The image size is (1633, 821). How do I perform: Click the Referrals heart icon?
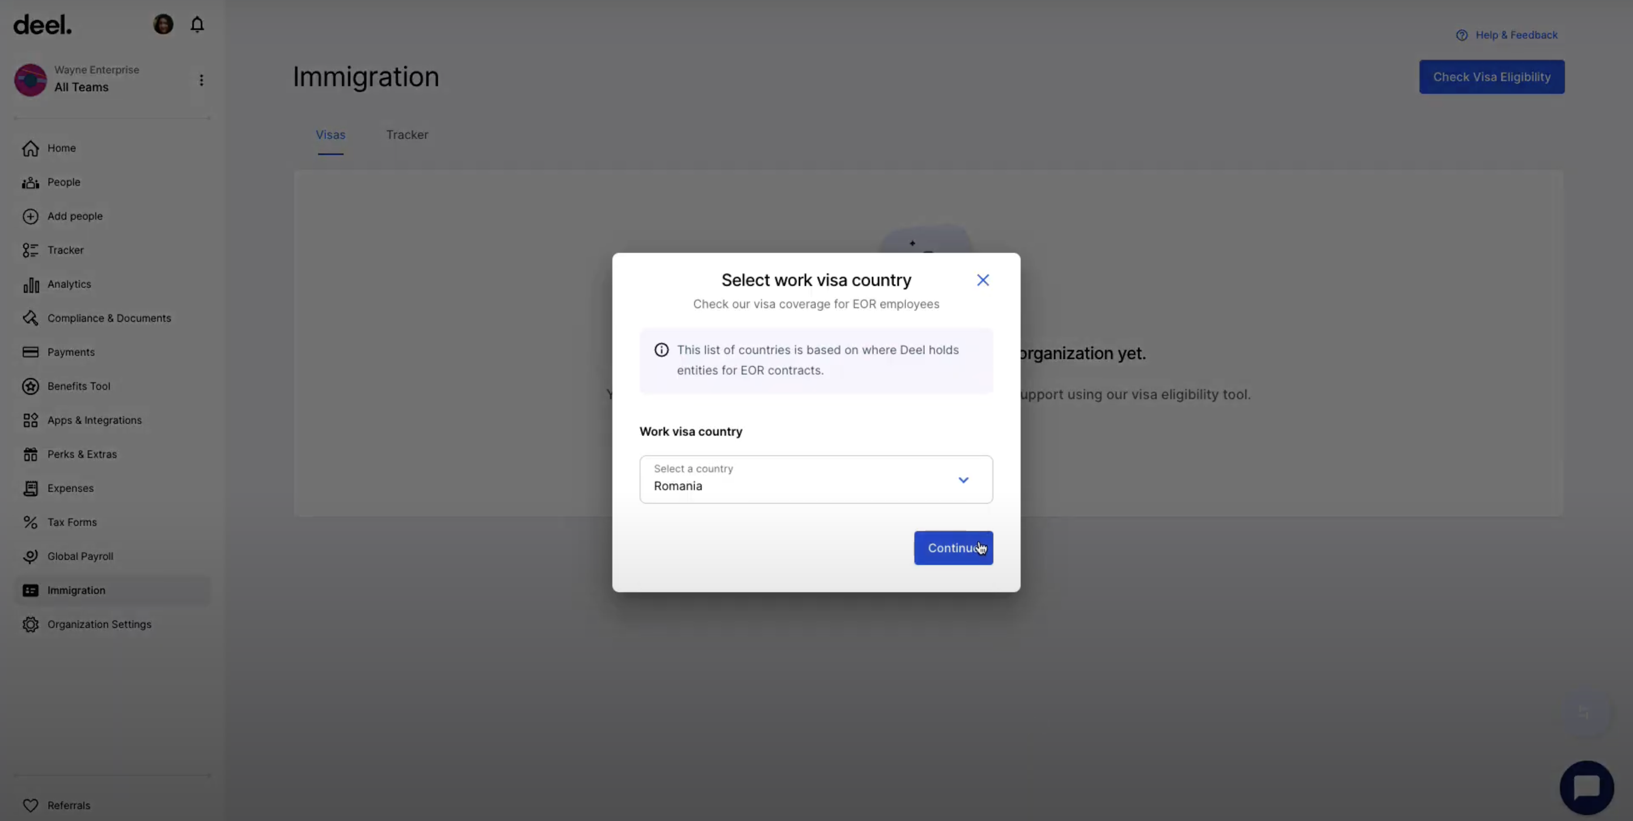pos(31,805)
